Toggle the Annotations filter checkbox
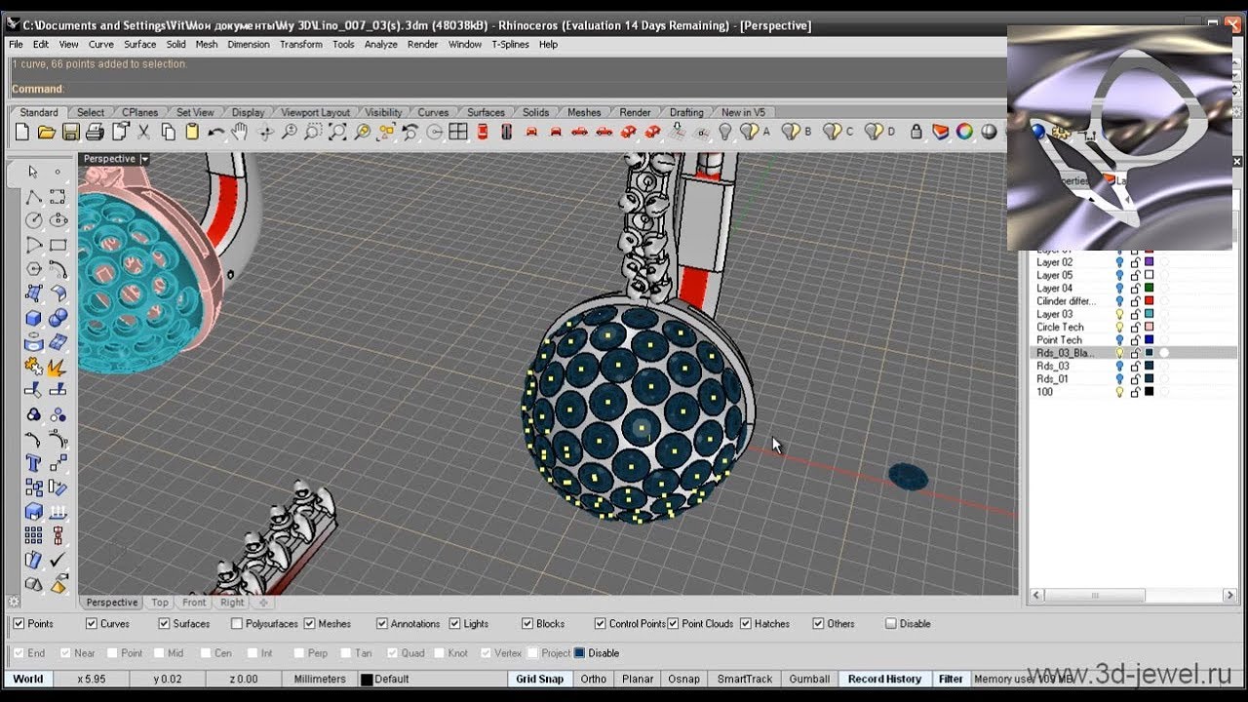 click(x=382, y=624)
